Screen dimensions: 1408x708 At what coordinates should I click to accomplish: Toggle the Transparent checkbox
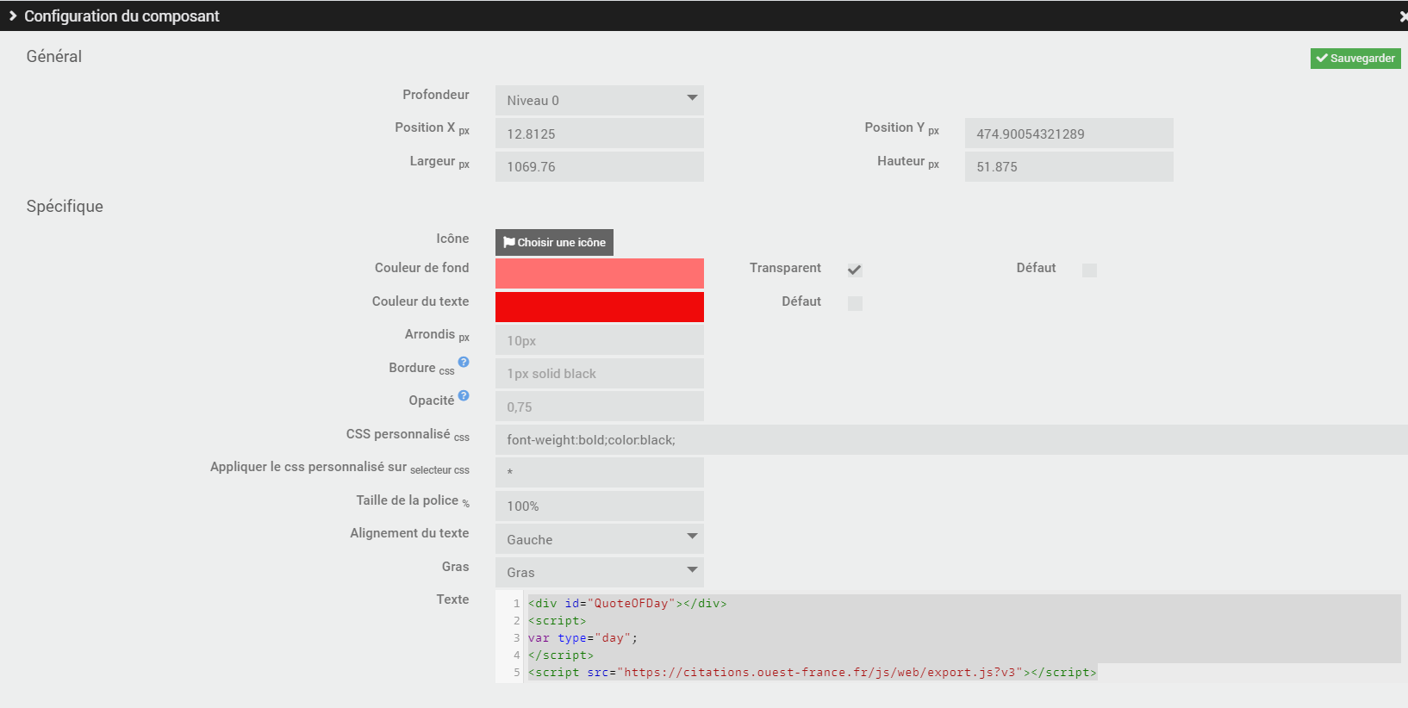click(x=855, y=270)
